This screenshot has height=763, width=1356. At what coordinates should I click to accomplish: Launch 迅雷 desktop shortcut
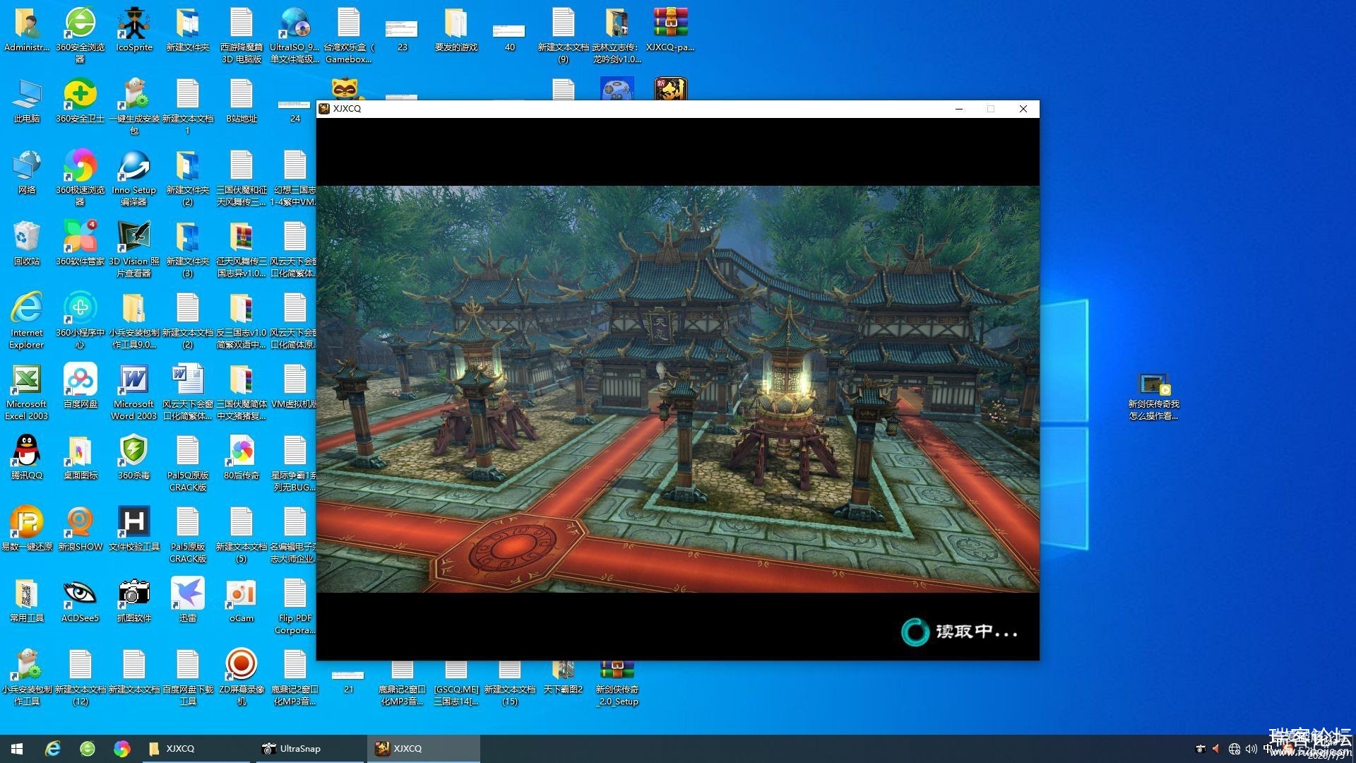point(188,601)
